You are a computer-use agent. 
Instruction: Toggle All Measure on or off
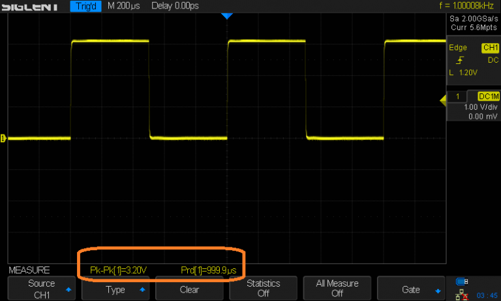coord(337,288)
